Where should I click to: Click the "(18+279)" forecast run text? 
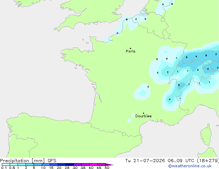tap(208, 161)
